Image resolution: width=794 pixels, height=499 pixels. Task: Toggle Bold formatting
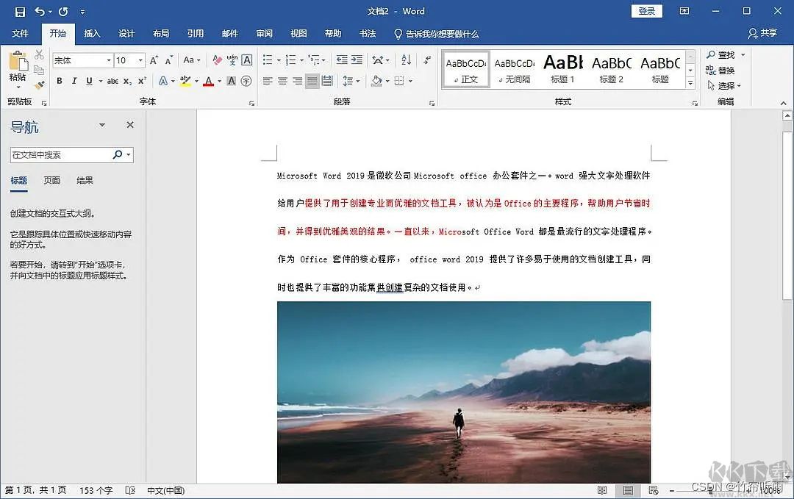[x=60, y=81]
